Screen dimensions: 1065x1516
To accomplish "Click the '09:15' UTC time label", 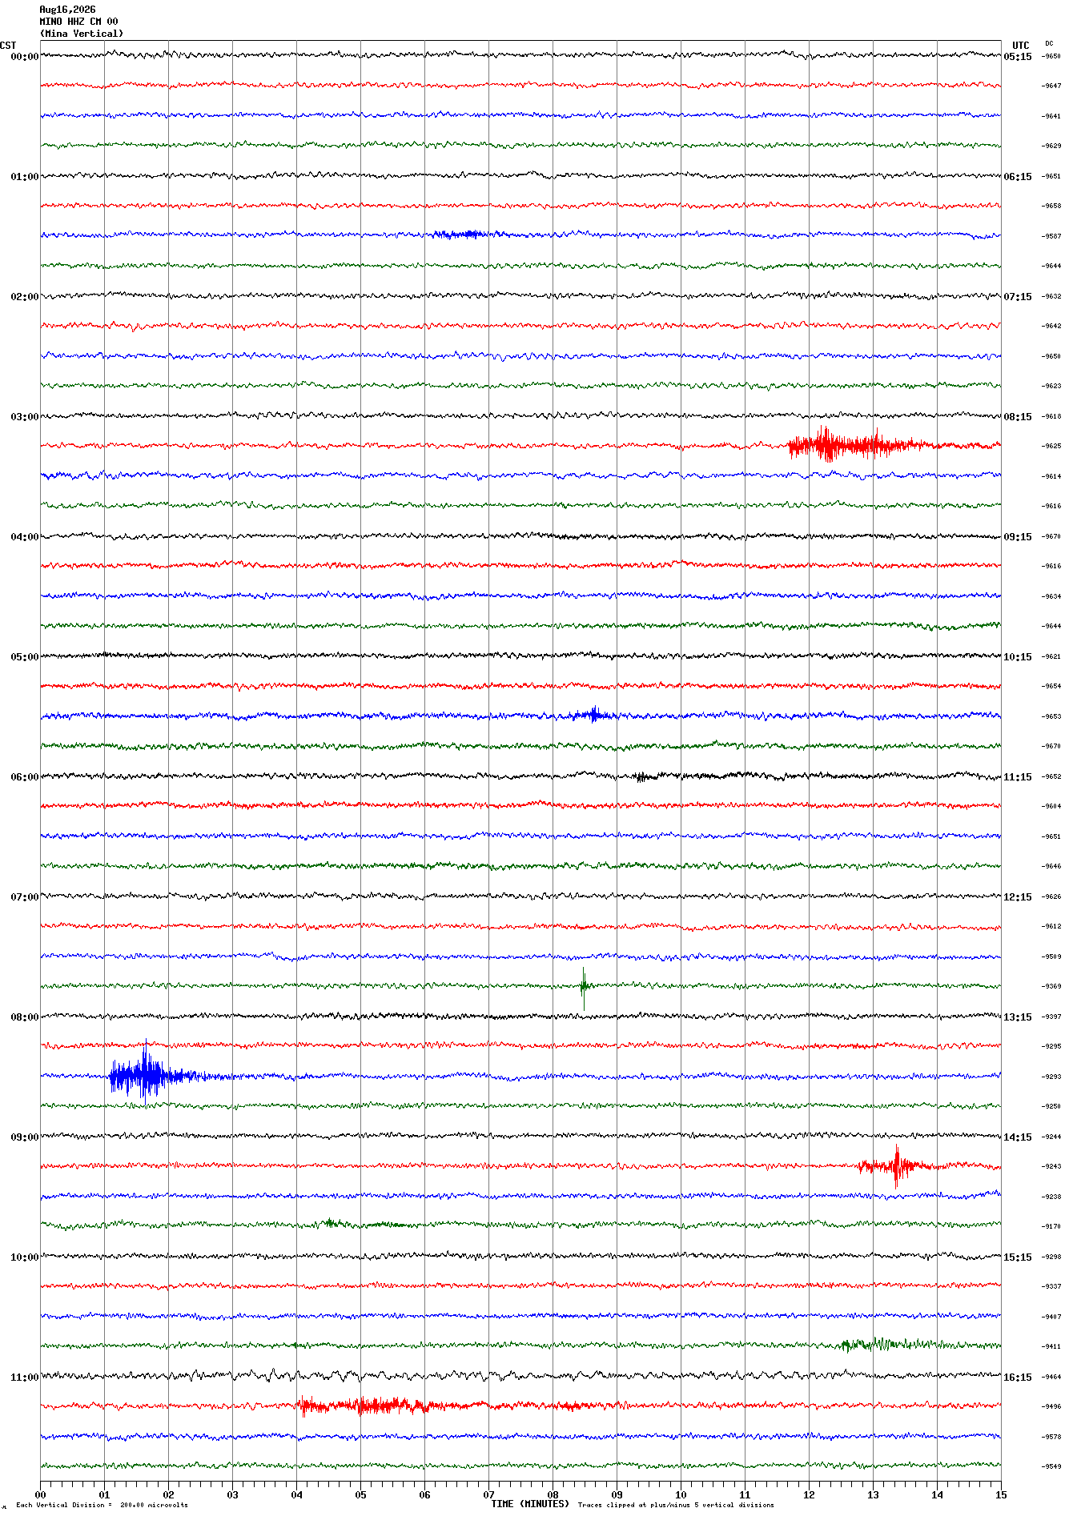I will coord(1018,537).
